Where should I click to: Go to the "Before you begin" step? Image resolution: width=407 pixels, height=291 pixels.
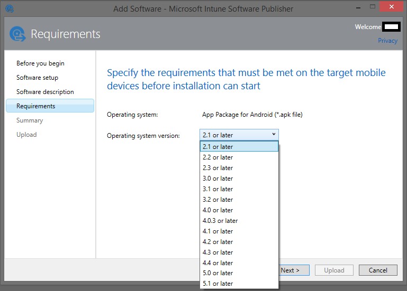point(40,63)
